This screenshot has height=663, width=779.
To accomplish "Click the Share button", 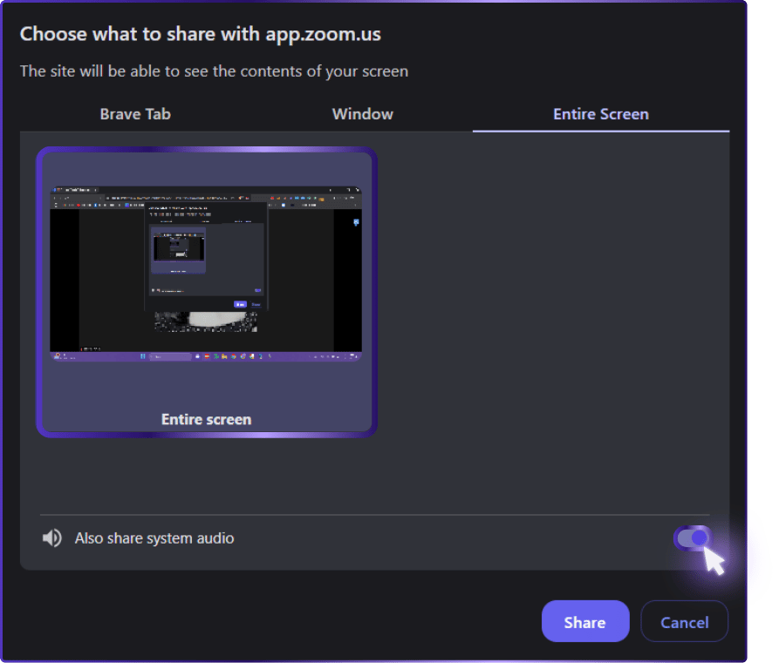I will click(x=585, y=622).
